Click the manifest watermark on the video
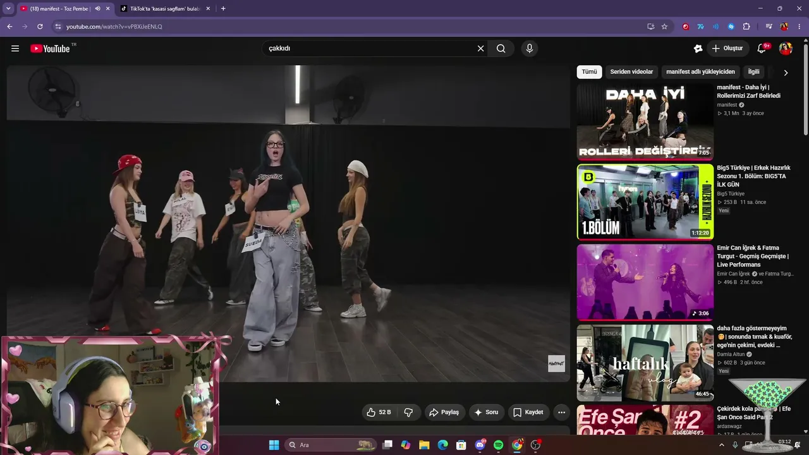The height and width of the screenshot is (455, 809). pos(556,363)
